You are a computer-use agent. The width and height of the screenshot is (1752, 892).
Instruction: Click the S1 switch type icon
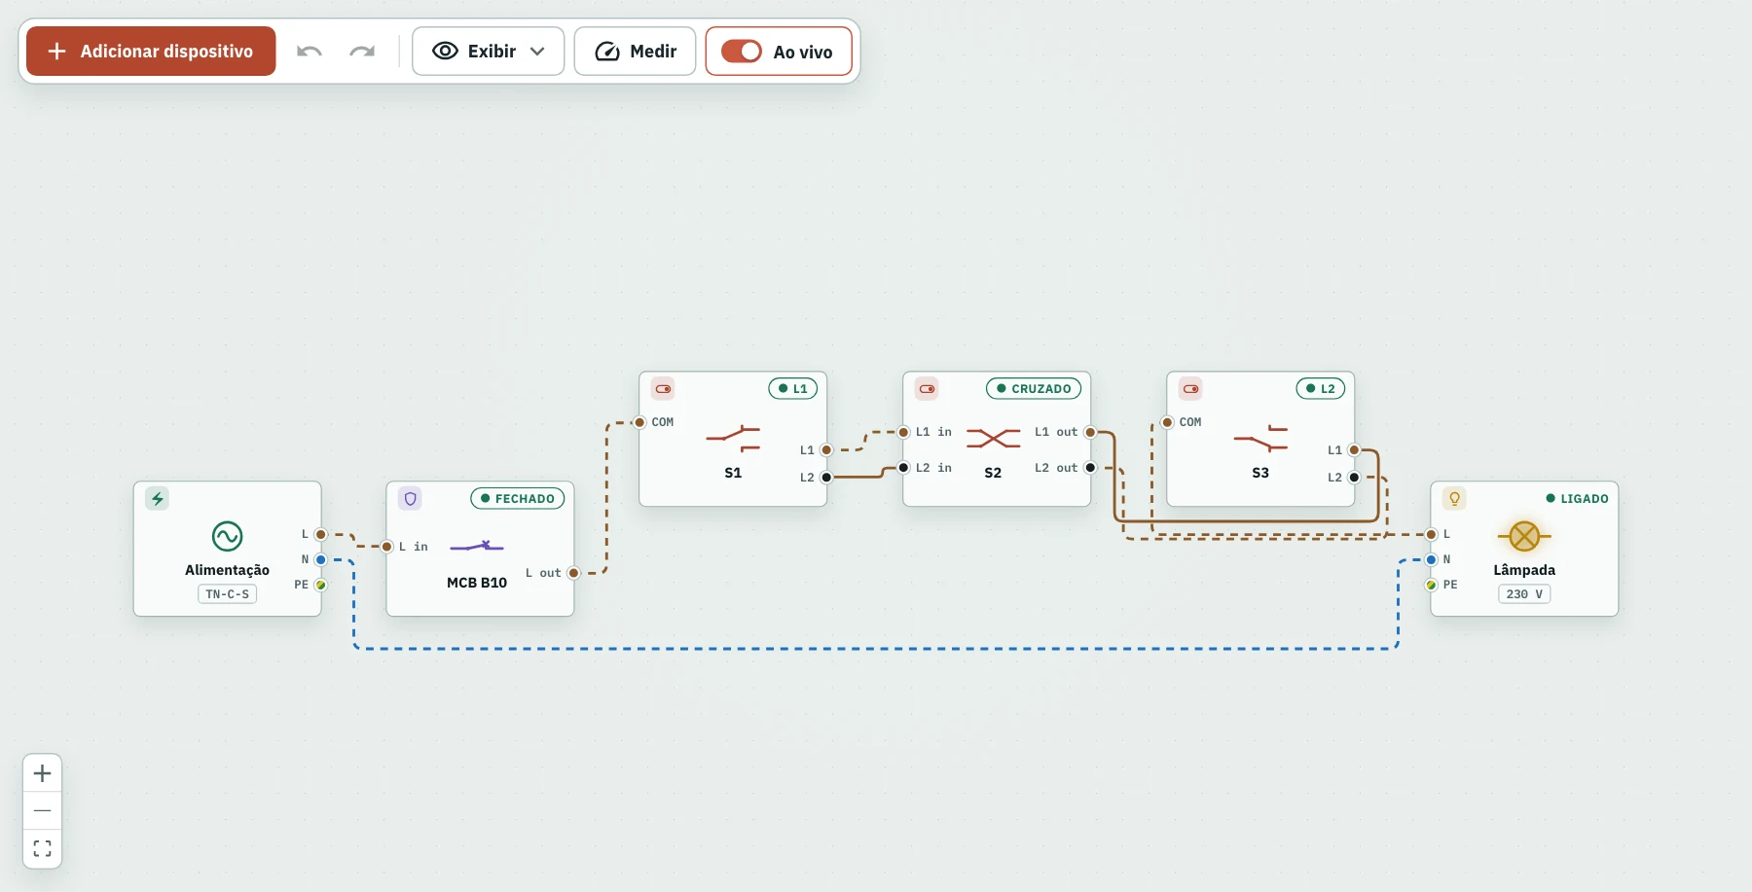point(663,388)
